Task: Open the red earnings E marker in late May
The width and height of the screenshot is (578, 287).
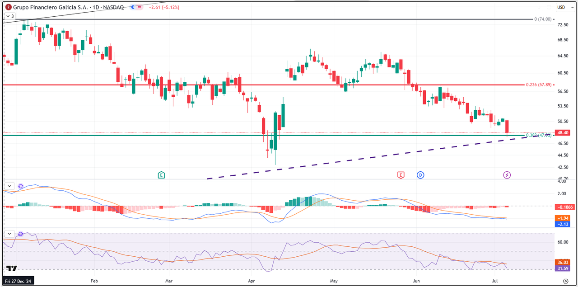Action: click(401, 174)
